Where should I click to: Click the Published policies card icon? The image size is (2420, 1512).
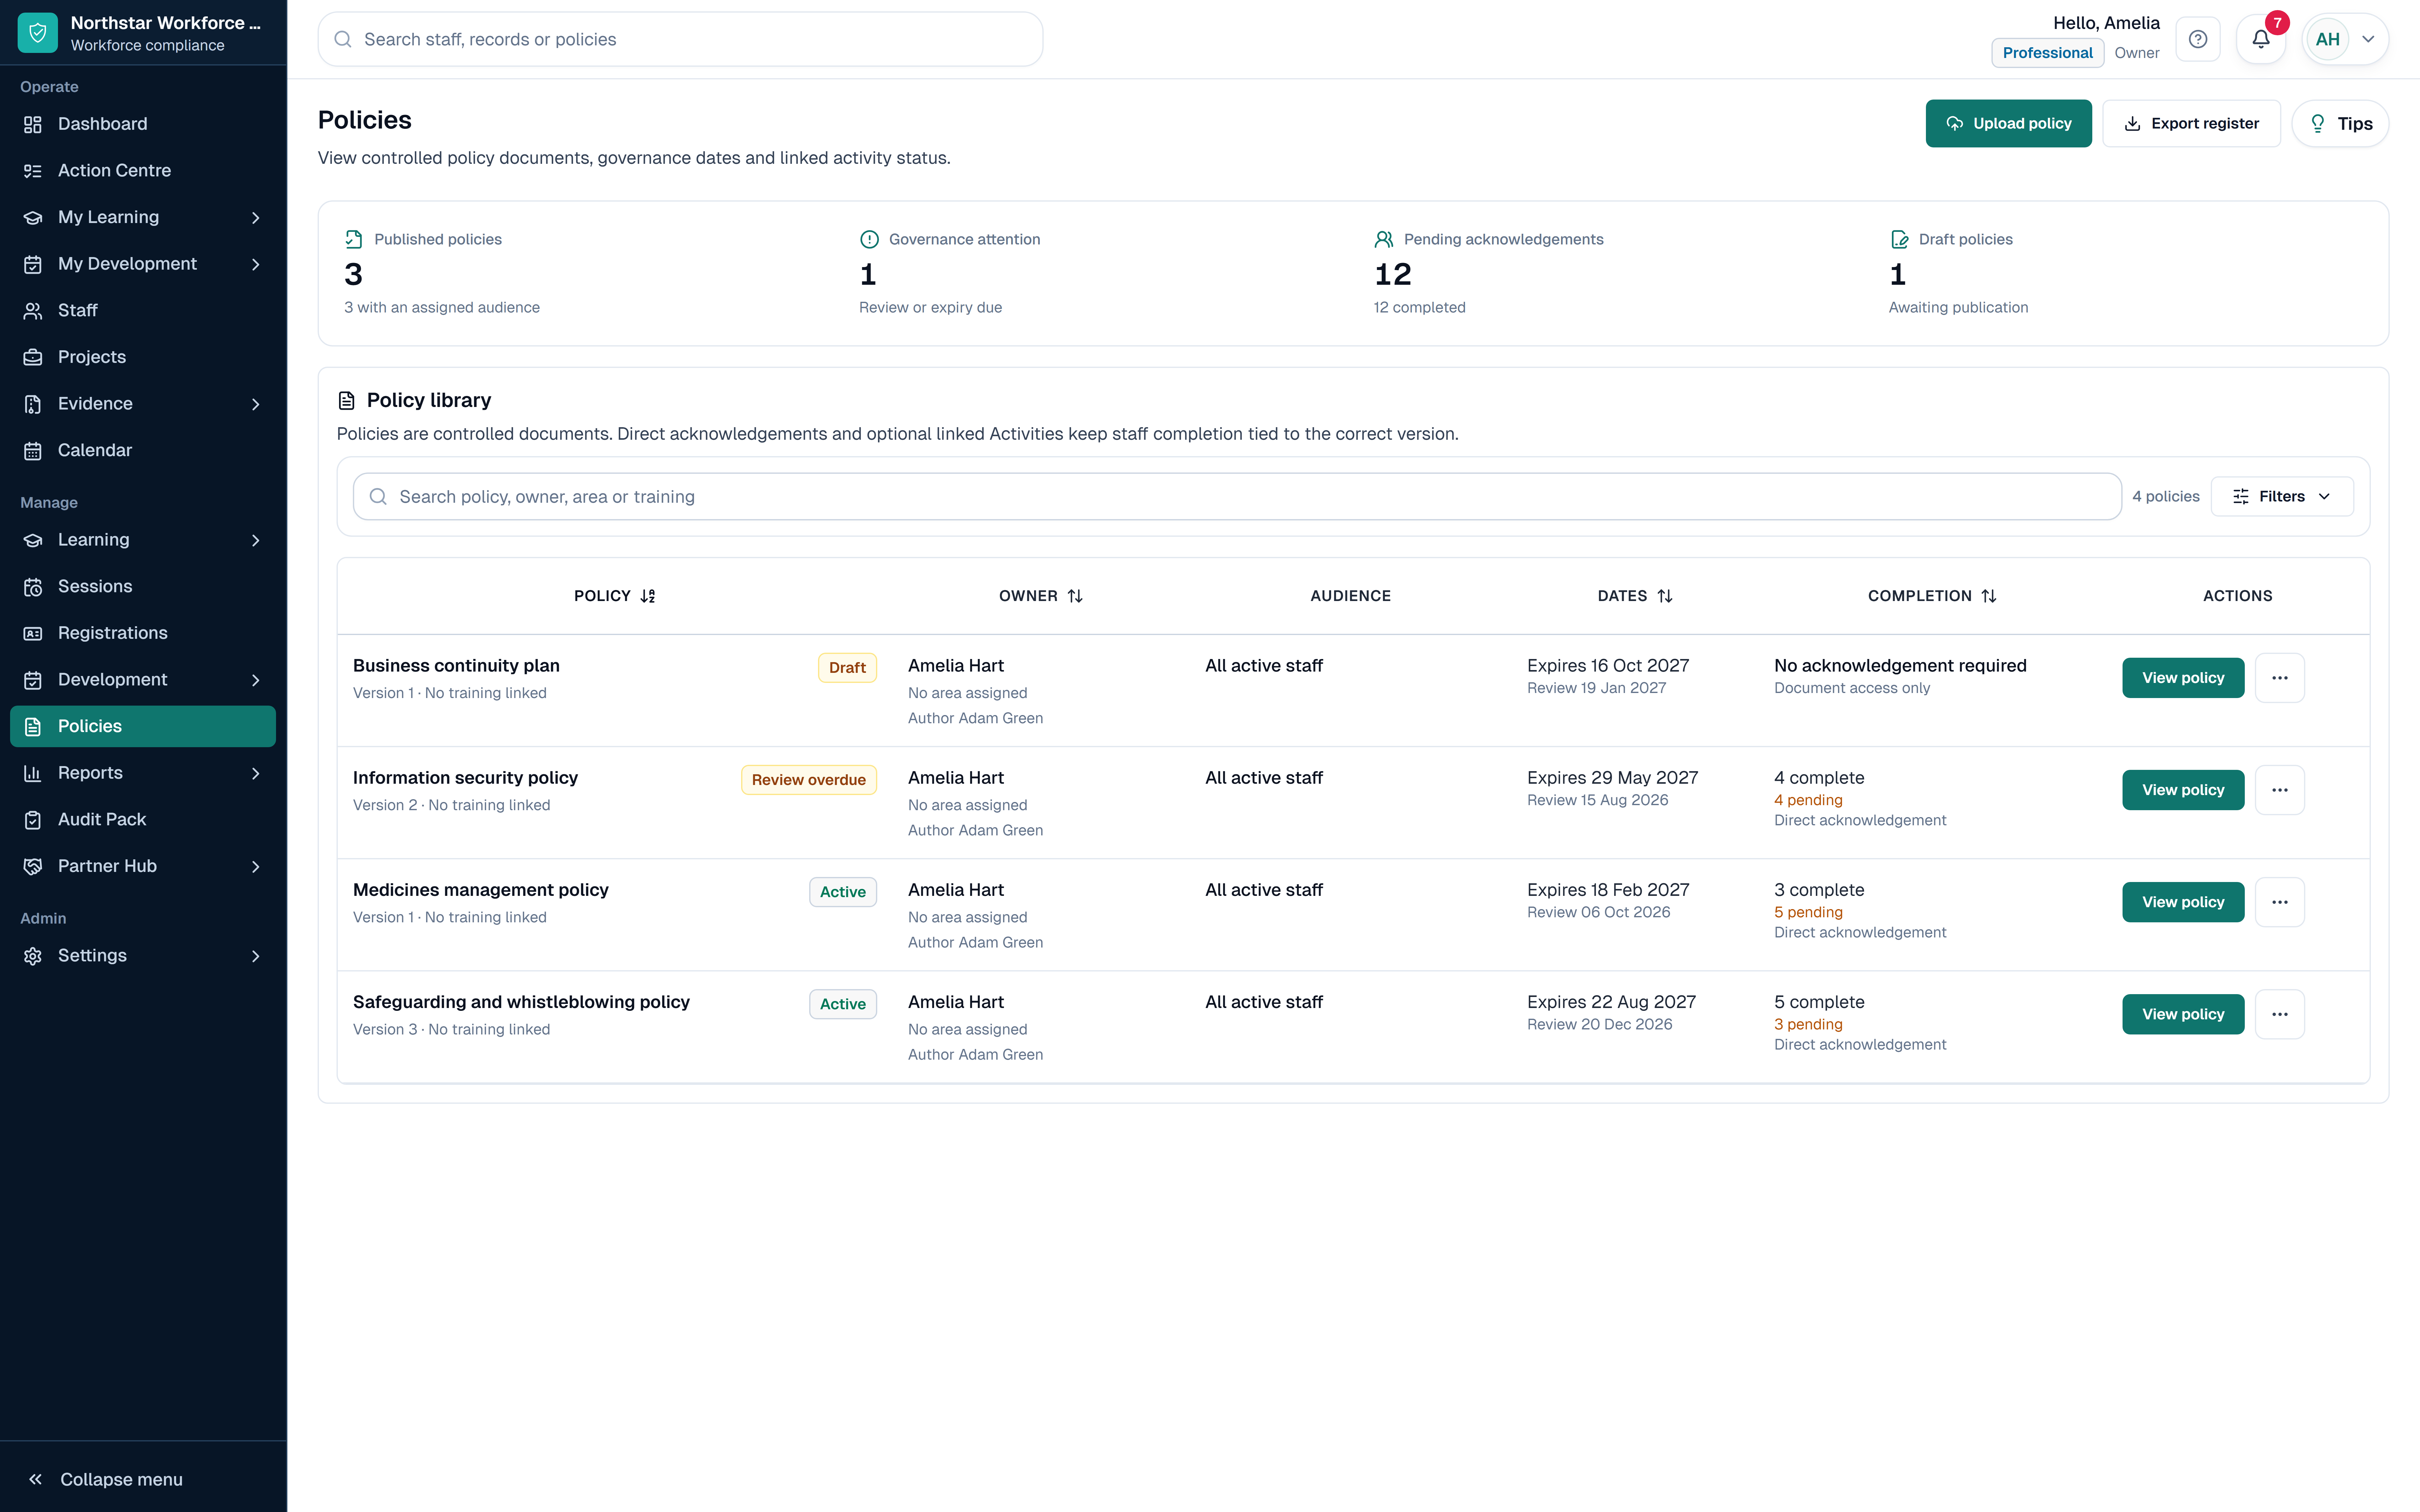(x=354, y=239)
